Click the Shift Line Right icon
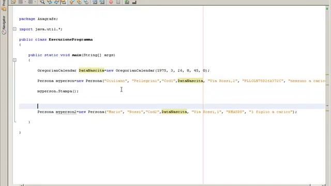331x186 pixels. 102,2
